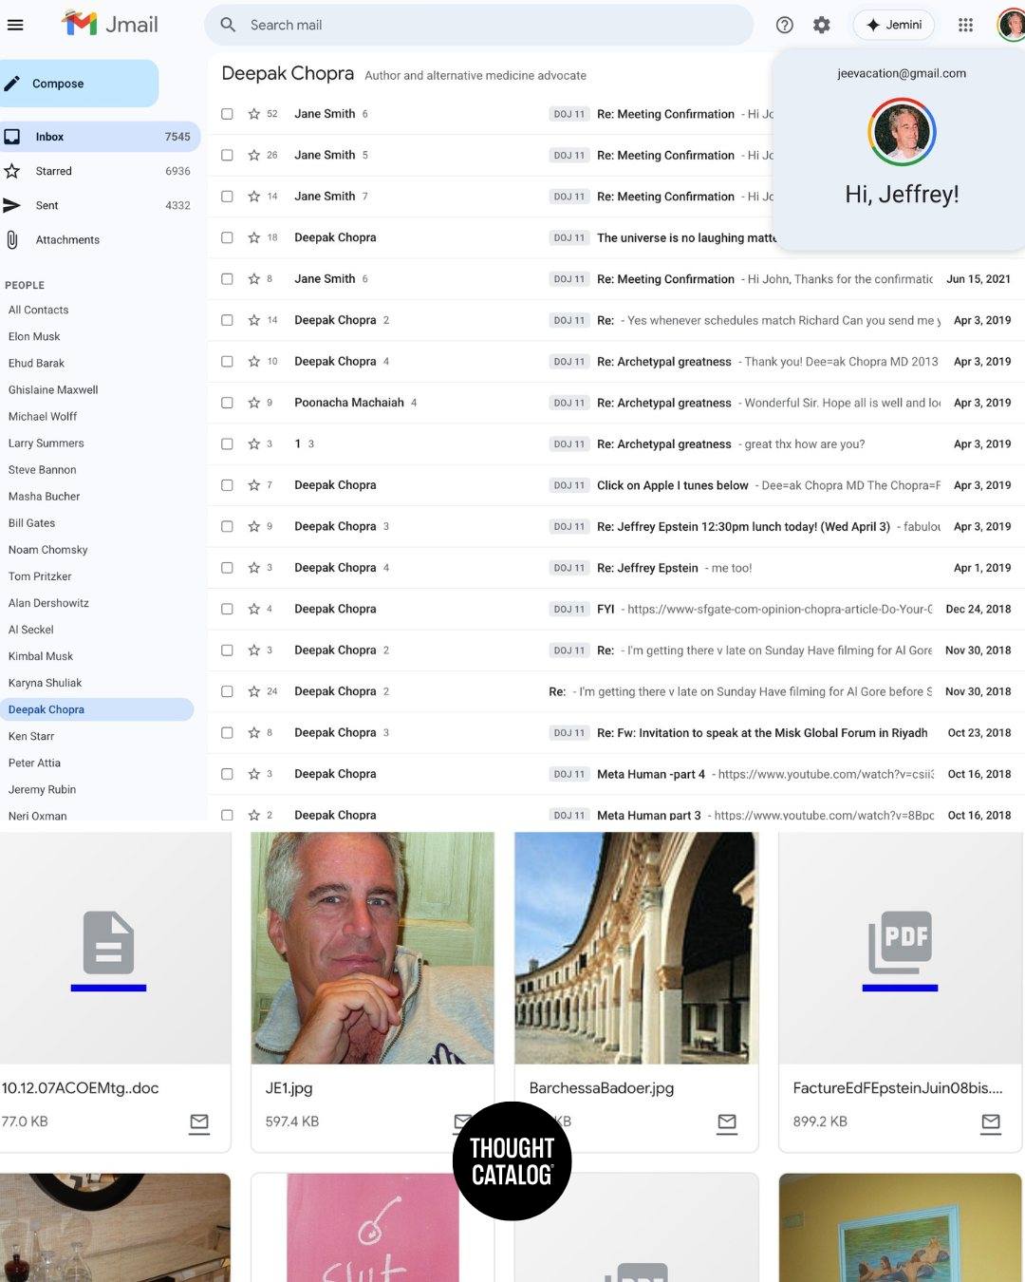Image resolution: width=1025 pixels, height=1282 pixels.
Task: Open the apps grid icon
Action: (x=965, y=25)
